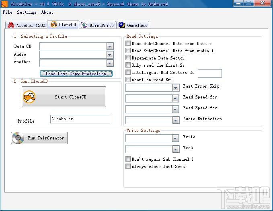The image size is (273, 211).
Task: Click the Start CloneCD button
Action: point(64,97)
